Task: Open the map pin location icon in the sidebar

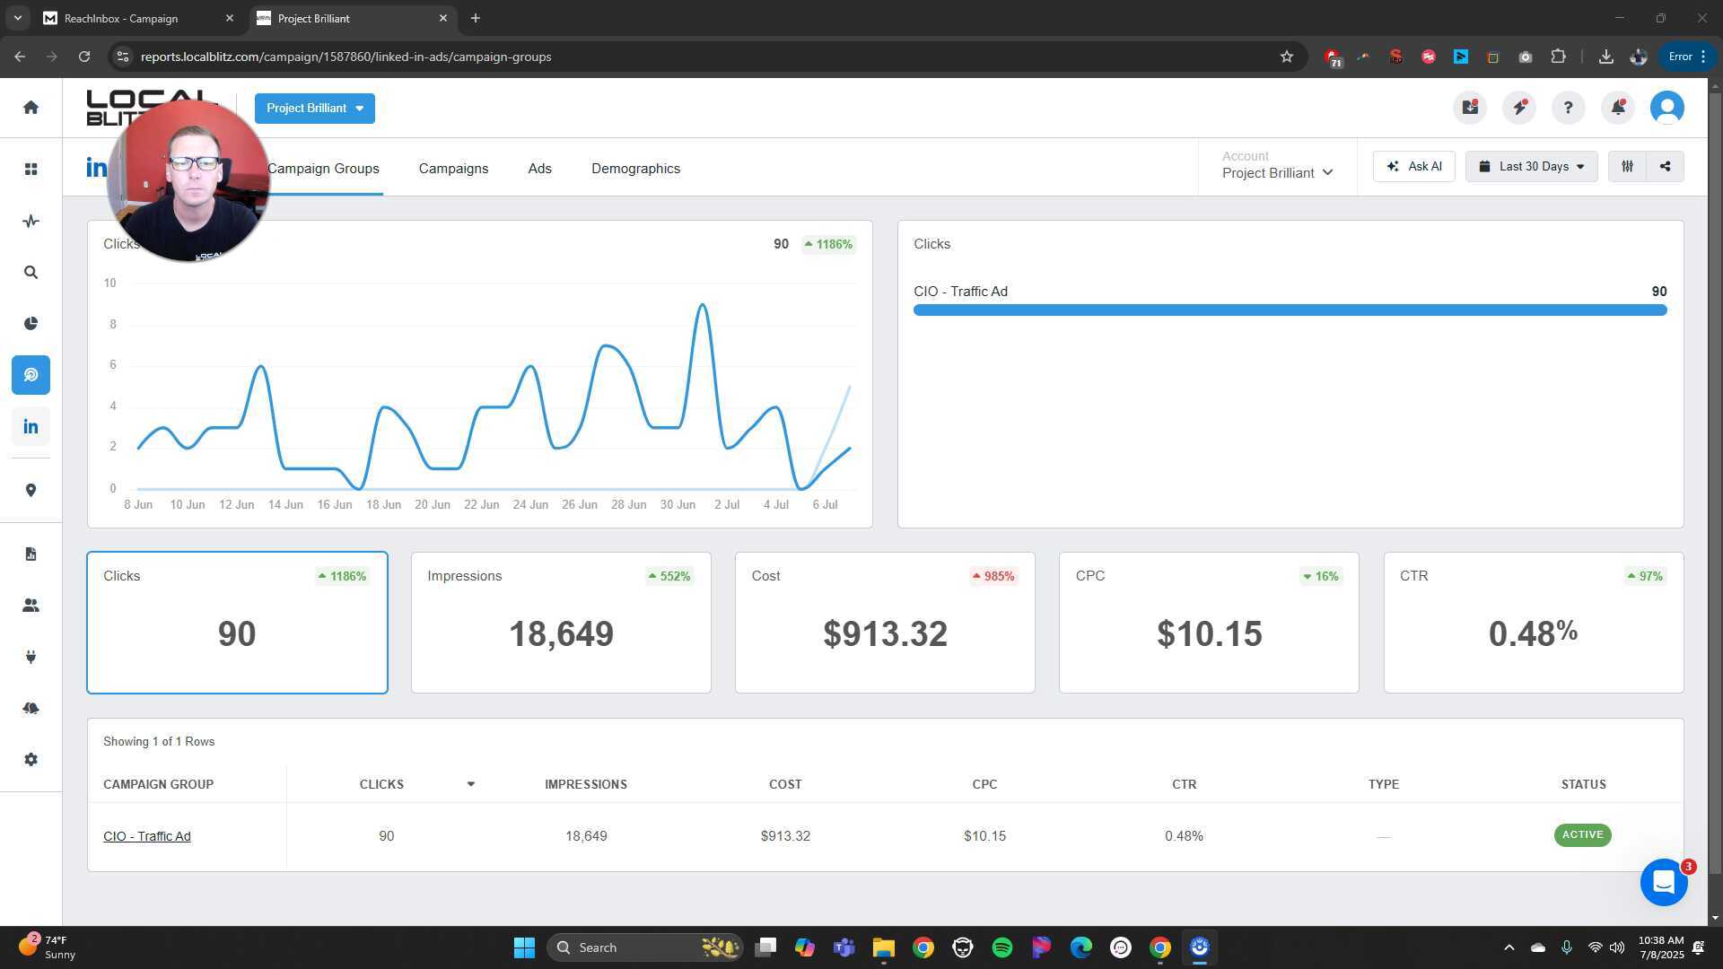Action: click(x=31, y=490)
